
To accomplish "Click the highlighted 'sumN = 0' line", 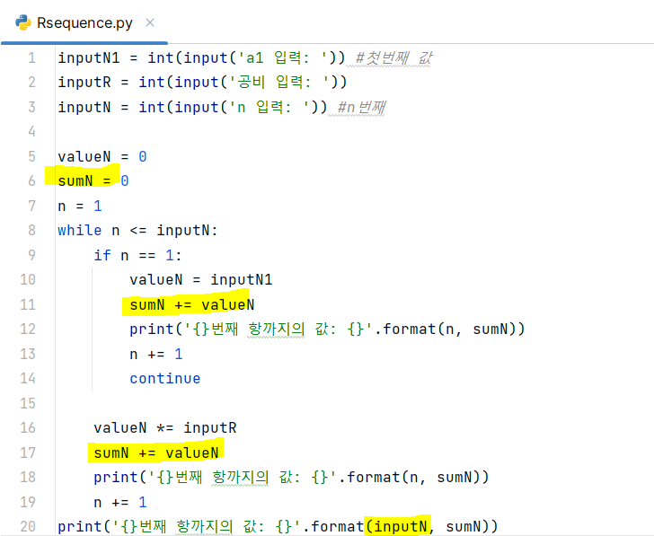I will [x=93, y=180].
